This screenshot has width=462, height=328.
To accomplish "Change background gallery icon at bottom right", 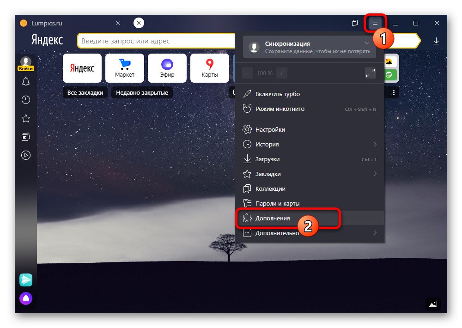I will point(433,304).
